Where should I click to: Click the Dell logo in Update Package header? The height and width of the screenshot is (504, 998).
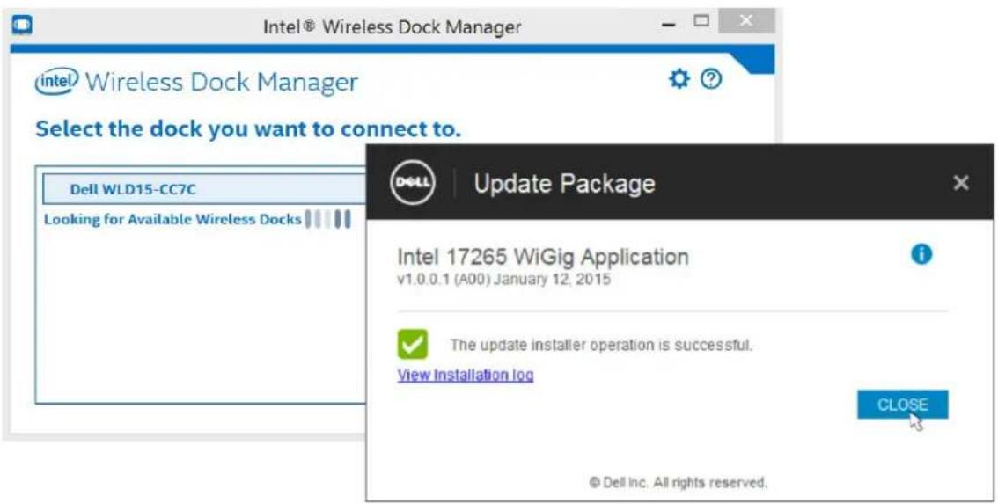pos(413,183)
